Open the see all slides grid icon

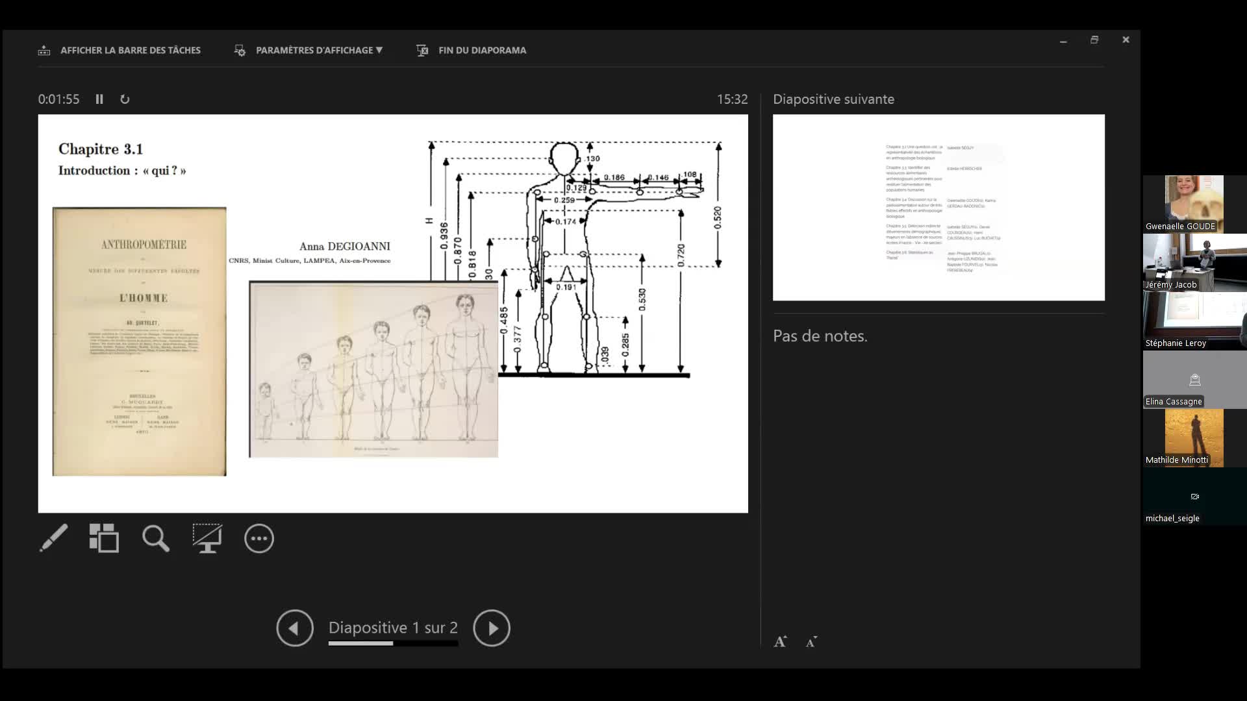pos(104,538)
